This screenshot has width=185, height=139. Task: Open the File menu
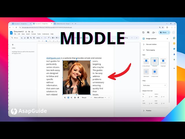(15, 34)
